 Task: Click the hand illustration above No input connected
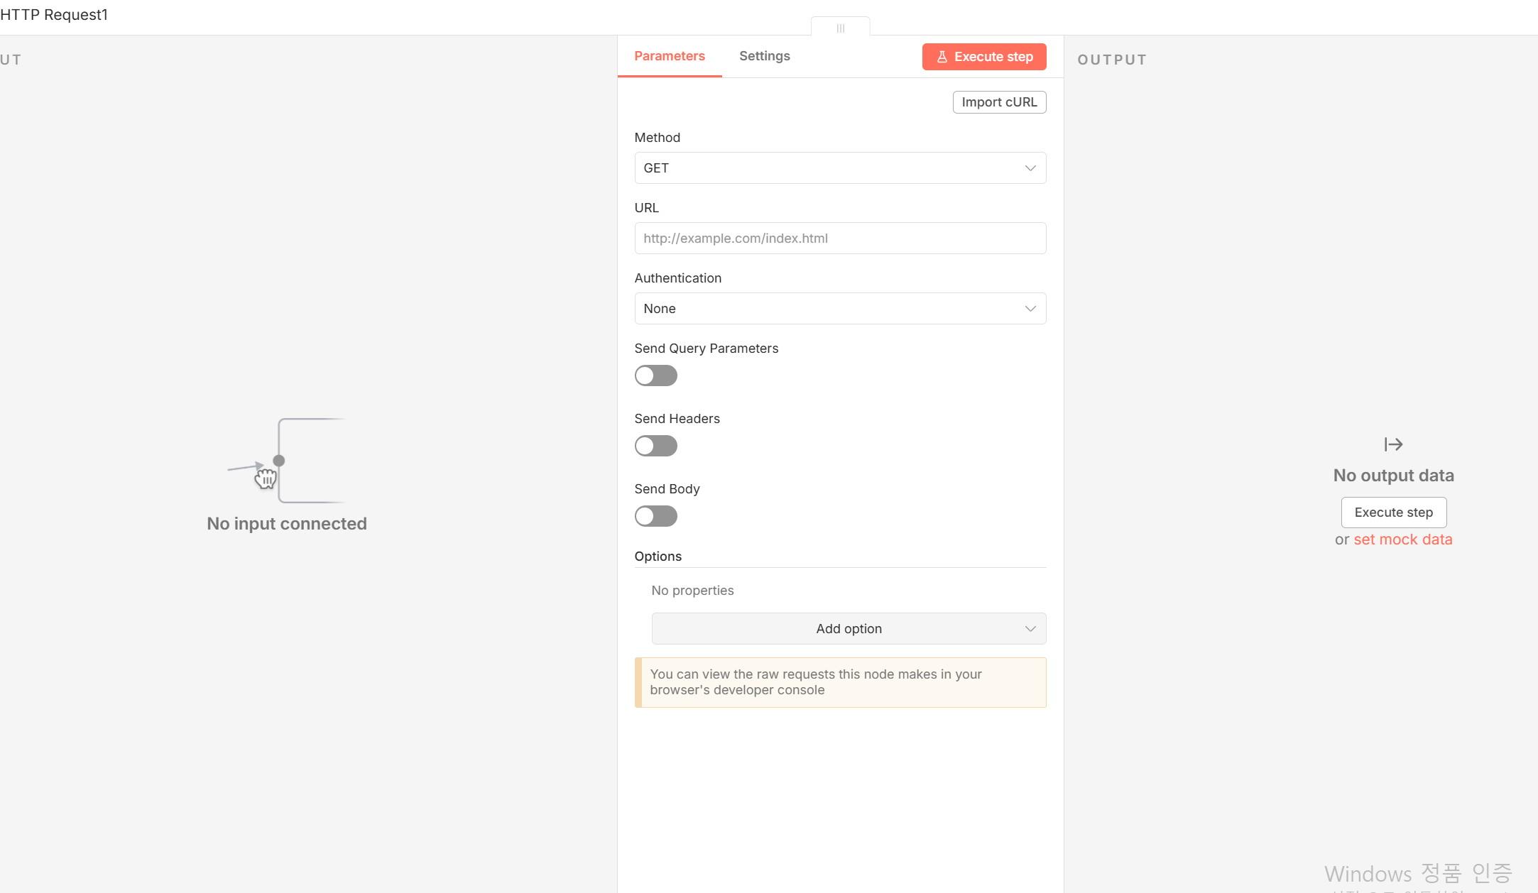266,478
